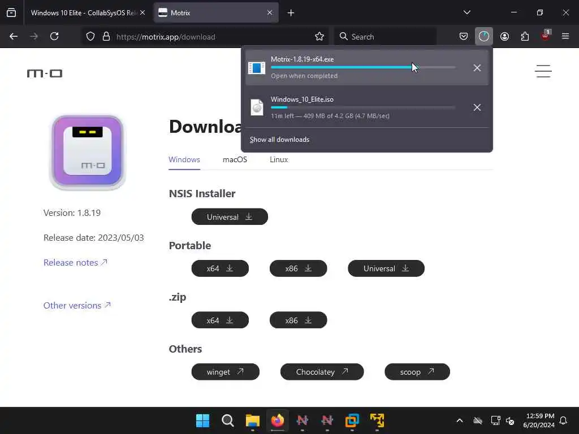Open the scoop install link
The width and height of the screenshot is (579, 434).
click(417, 372)
